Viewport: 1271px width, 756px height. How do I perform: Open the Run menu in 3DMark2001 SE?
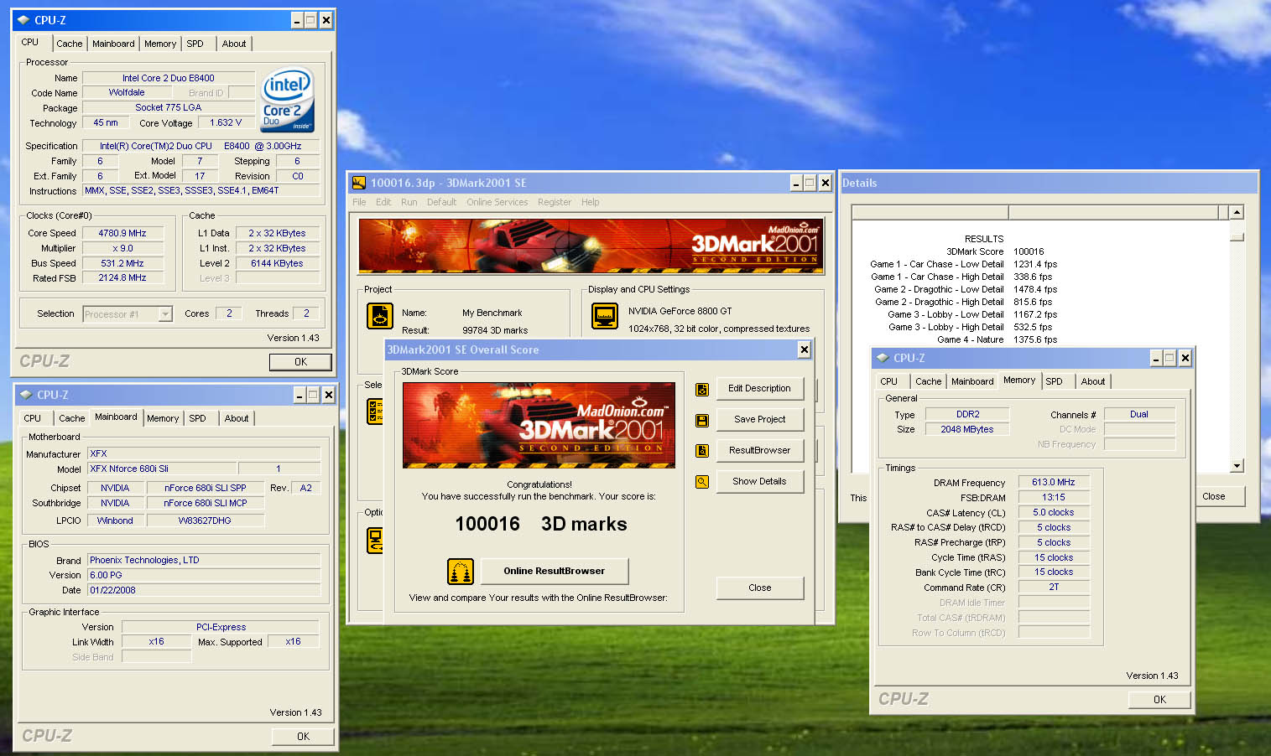[409, 202]
